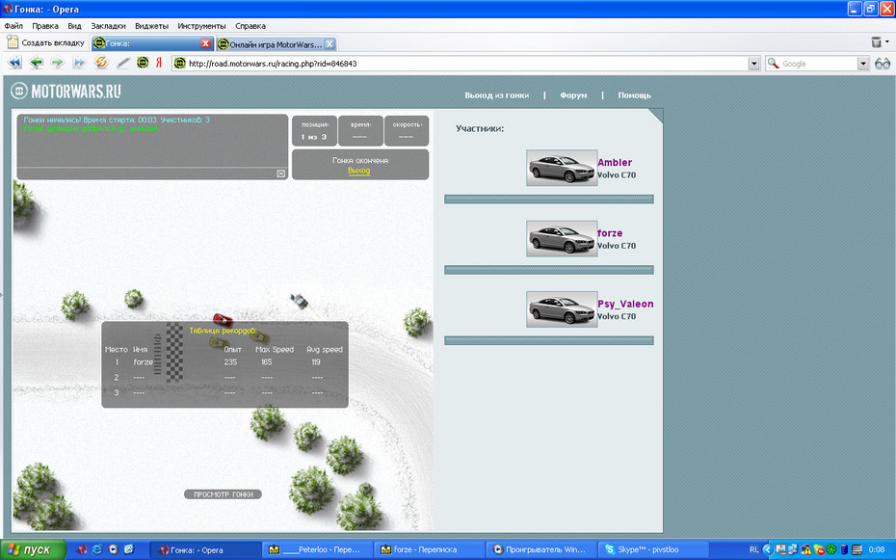The image size is (896, 560).
Task: Open Psy_Valeon's profile link
Action: [x=625, y=304]
